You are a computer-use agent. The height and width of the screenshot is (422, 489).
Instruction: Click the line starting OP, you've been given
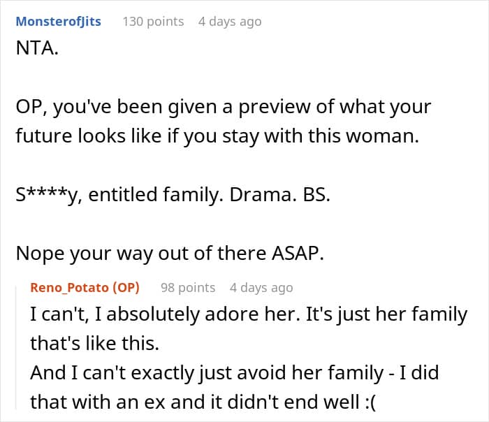point(224,107)
